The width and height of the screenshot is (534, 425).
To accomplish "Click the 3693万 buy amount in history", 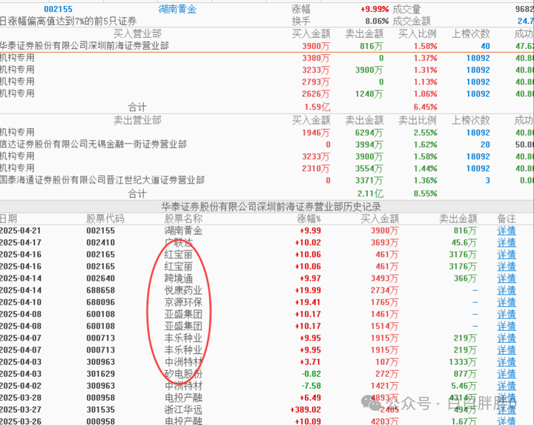I will [x=384, y=243].
